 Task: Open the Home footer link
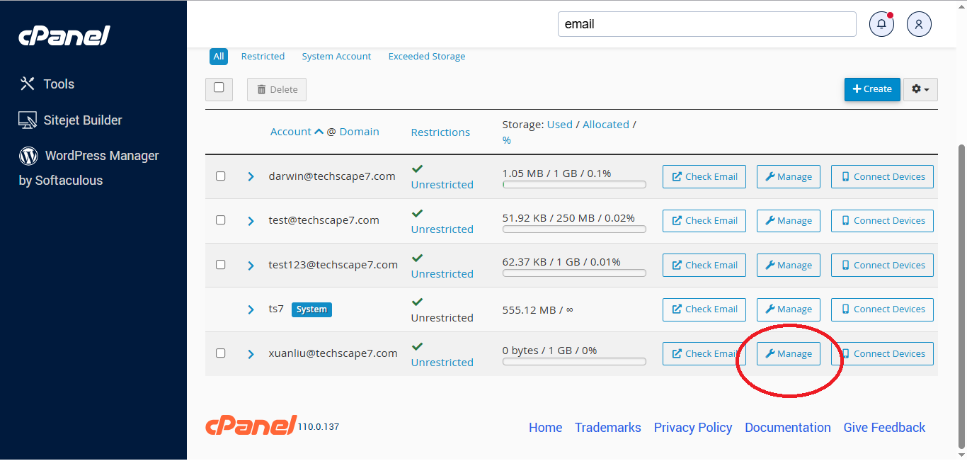click(x=545, y=427)
